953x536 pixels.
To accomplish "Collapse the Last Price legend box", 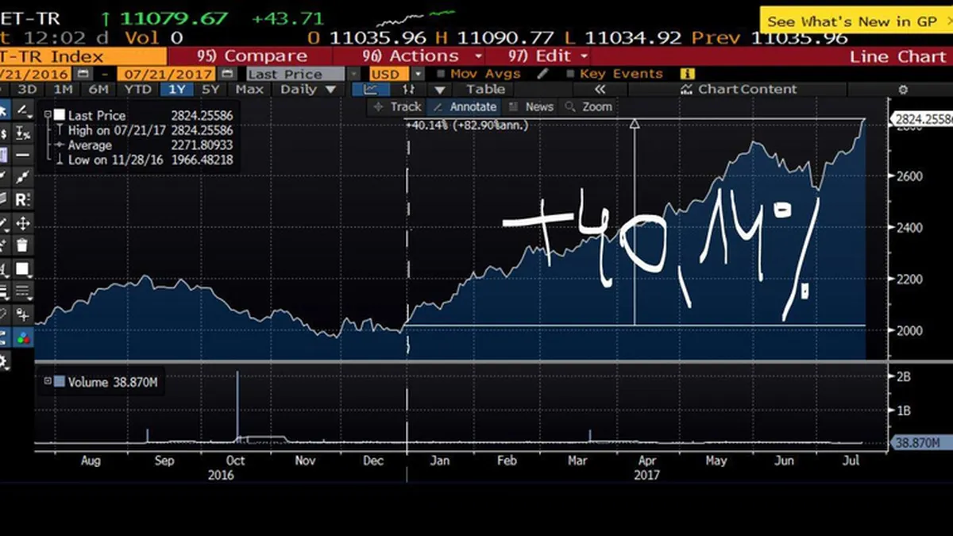I will [48, 115].
